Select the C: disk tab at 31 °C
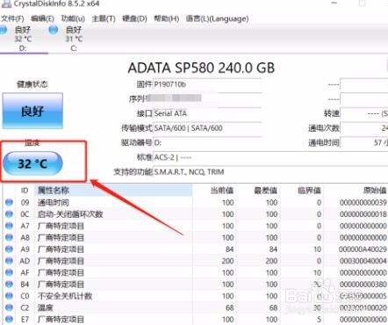388x325 pixels. click(74, 39)
